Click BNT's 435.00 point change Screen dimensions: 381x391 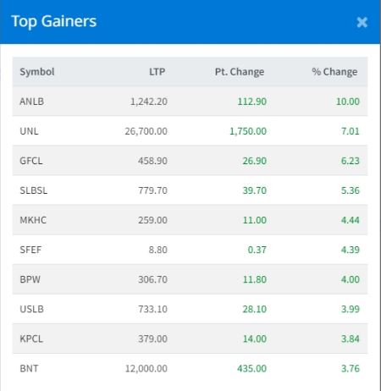tap(252, 368)
